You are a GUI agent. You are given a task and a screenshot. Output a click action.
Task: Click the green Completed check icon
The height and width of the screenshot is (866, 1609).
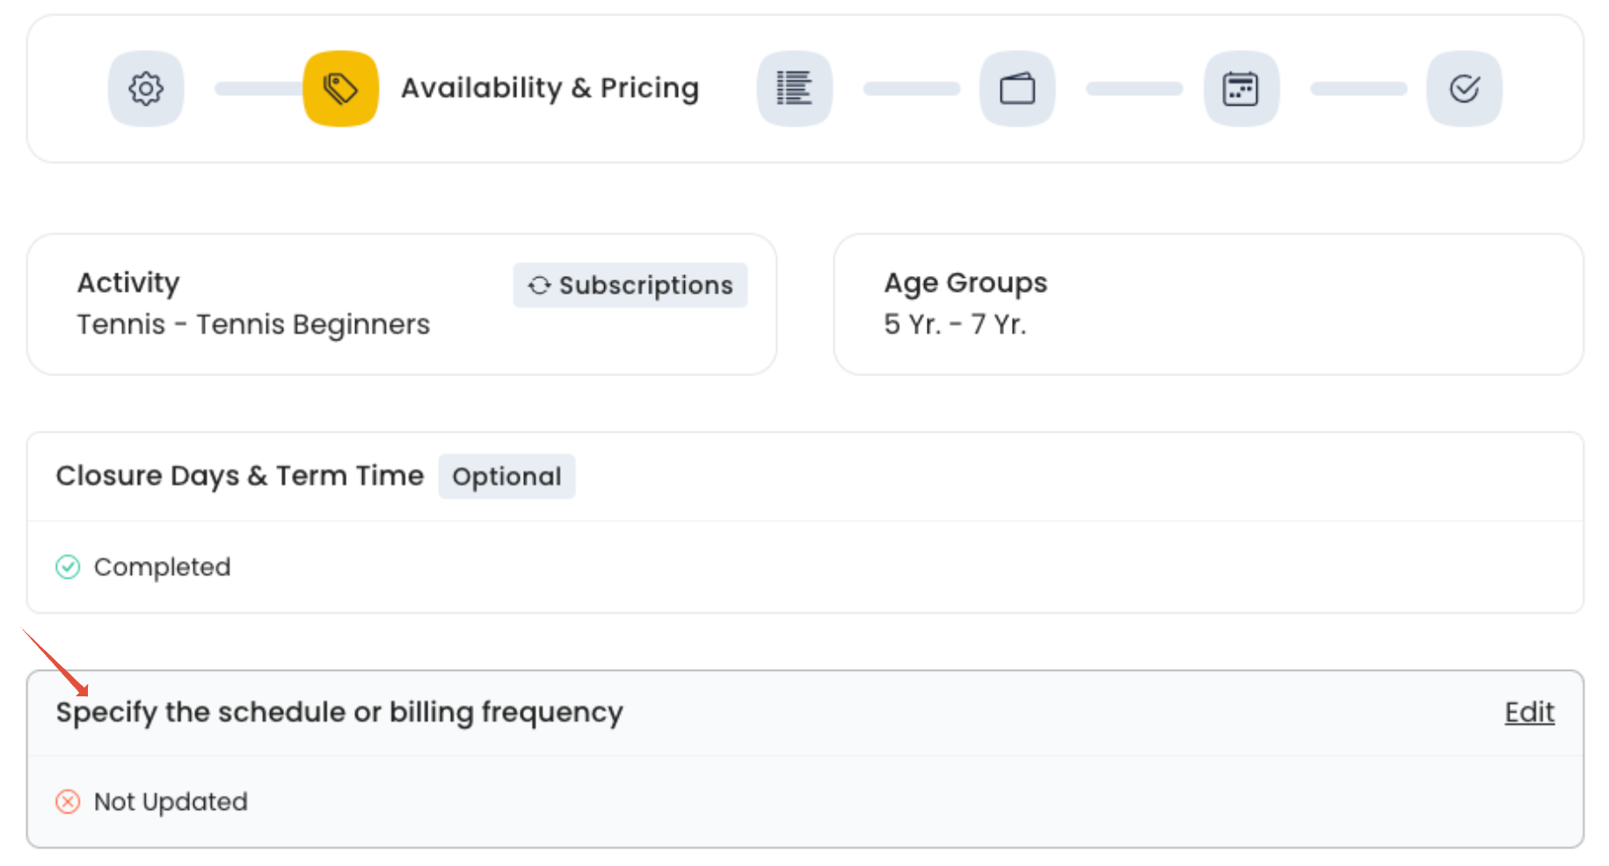[x=68, y=567]
